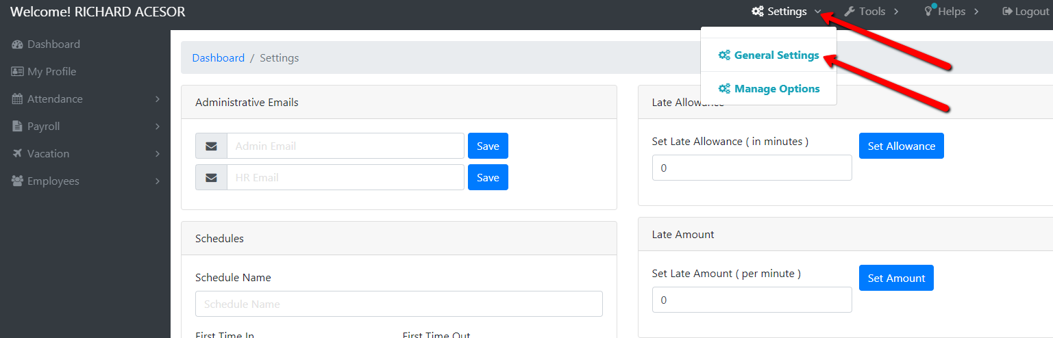Click the Settings gears icon in top bar

(757, 12)
